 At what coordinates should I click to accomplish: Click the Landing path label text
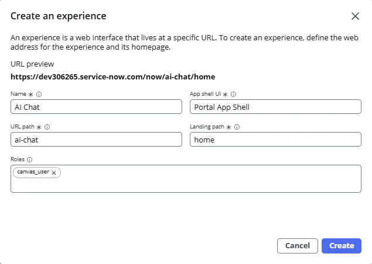(x=207, y=127)
